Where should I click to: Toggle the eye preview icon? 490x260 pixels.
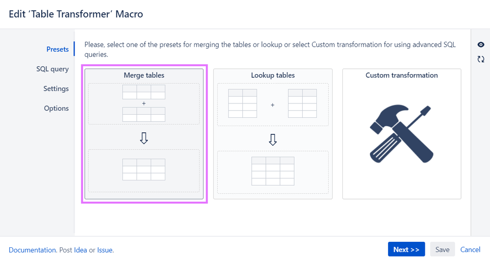pyautogui.click(x=481, y=45)
